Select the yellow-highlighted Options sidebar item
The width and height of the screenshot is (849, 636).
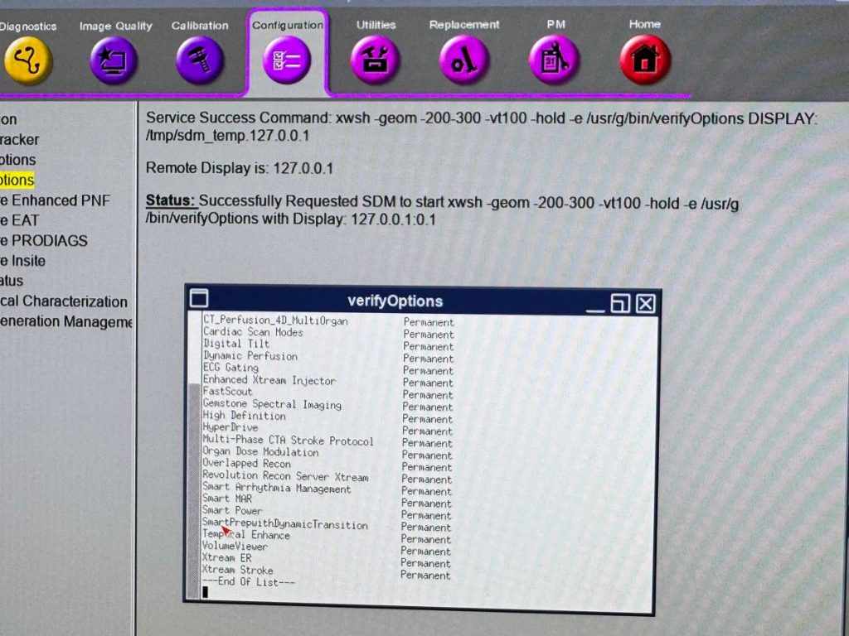tap(17, 180)
